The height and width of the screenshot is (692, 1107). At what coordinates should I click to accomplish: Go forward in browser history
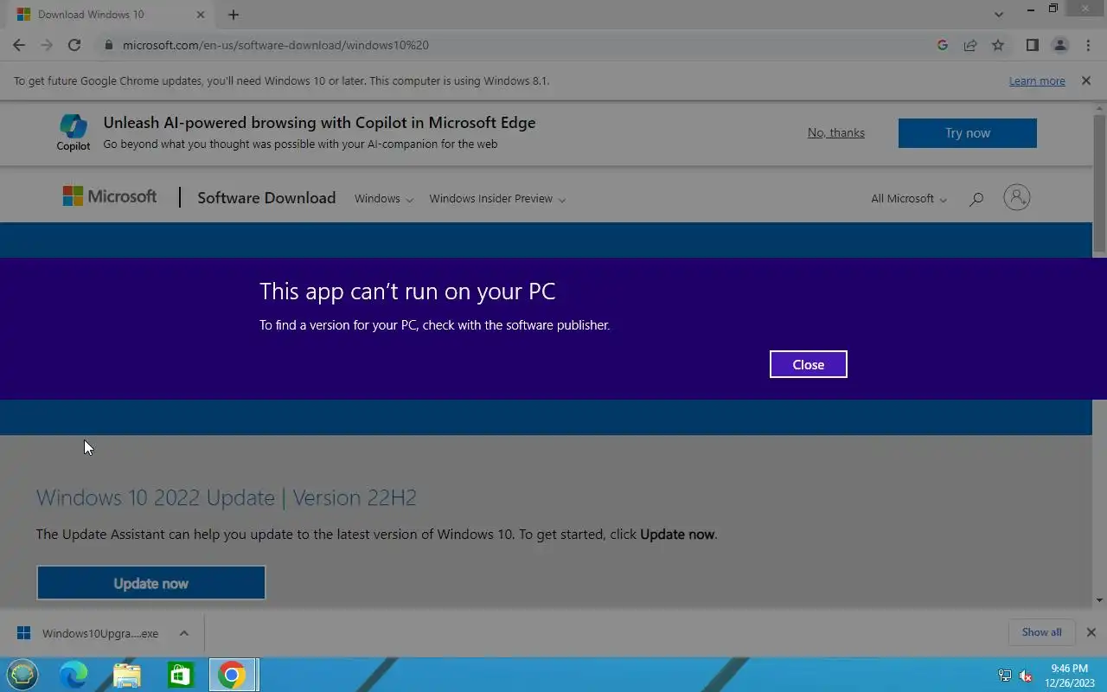coord(47,45)
